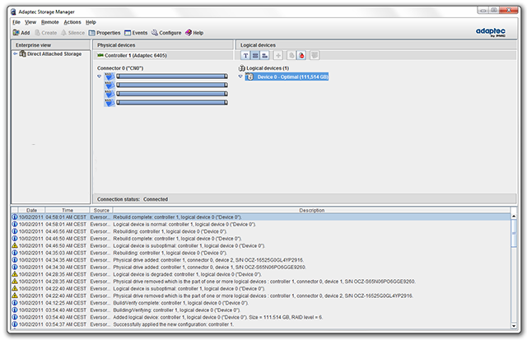Viewport: 527px width, 340px height.
Task: Select the 'Added logical device' RAID level 6 event
Action: point(261,317)
